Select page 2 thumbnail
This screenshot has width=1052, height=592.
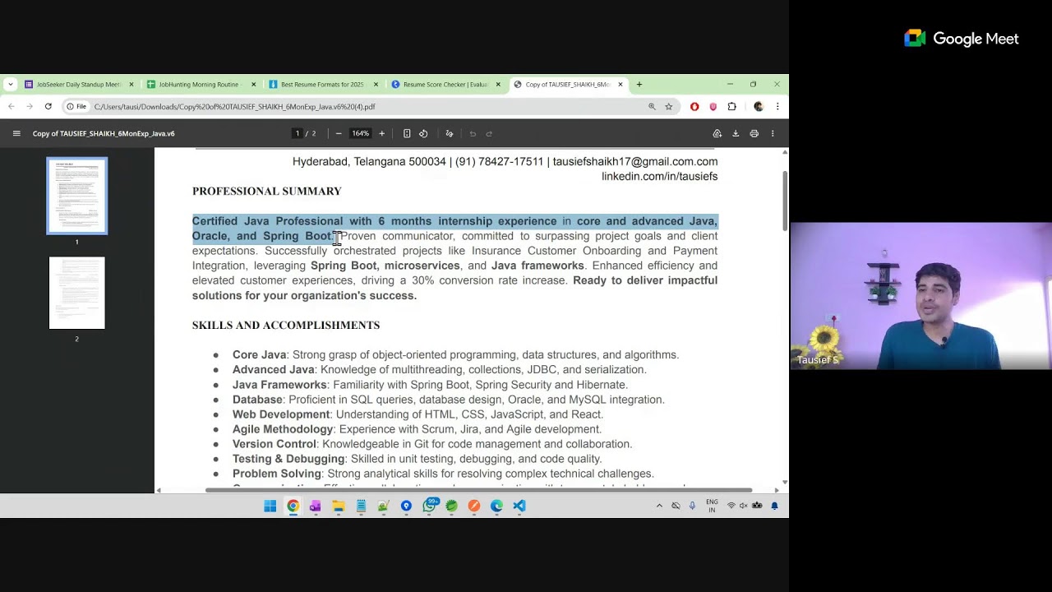pos(76,293)
